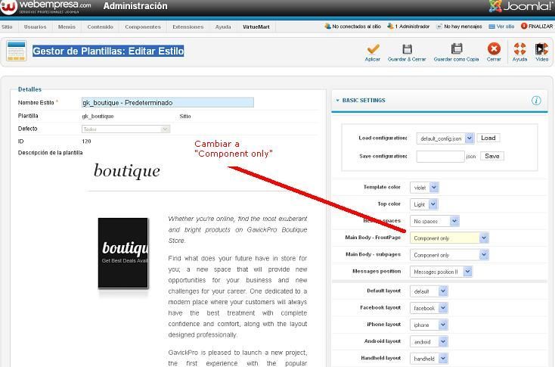Open the Main Body - FrontPage dropdown

[449, 238]
